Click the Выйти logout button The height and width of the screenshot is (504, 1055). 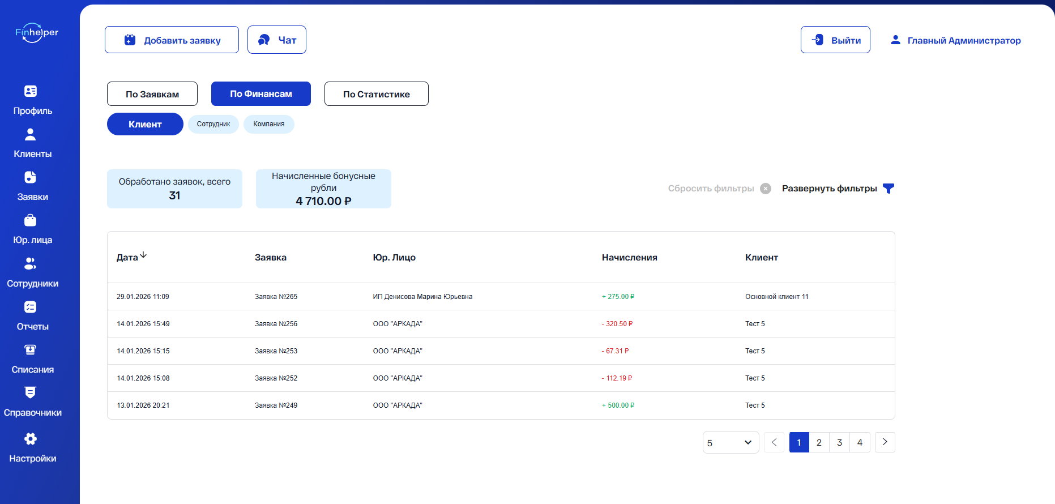pos(835,40)
